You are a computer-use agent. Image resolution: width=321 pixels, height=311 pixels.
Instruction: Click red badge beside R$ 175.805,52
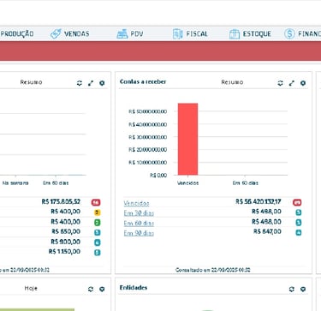point(96,202)
